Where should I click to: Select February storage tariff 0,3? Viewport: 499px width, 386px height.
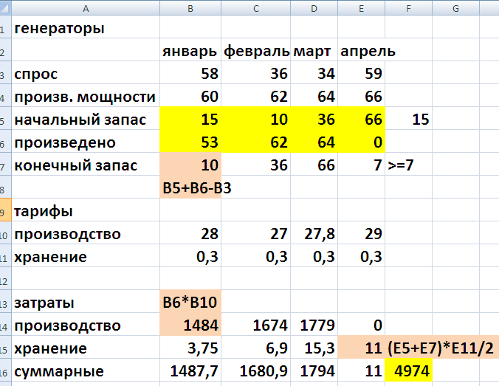[x=256, y=257]
